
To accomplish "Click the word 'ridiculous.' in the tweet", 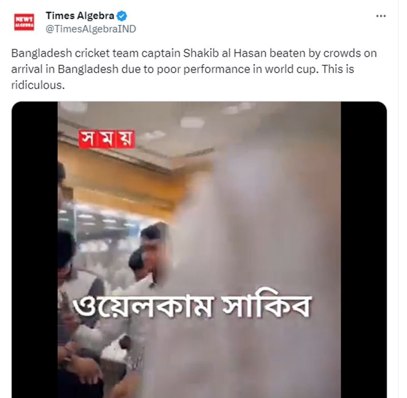I will tap(38, 85).
